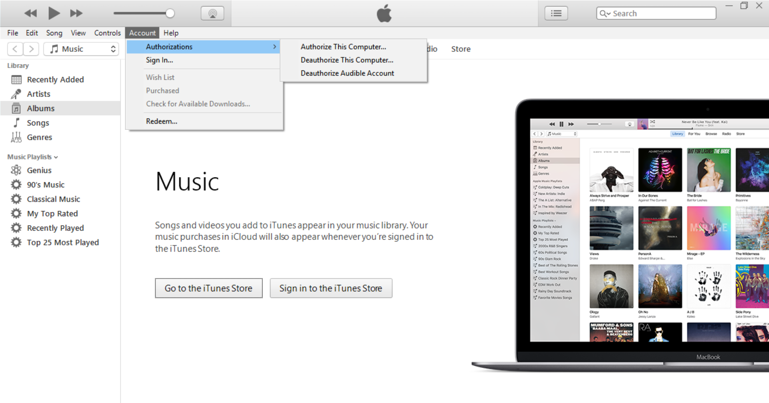This screenshot has height=403, width=769.
Task: Expand the Authorizations submenu arrow
Action: pos(274,46)
